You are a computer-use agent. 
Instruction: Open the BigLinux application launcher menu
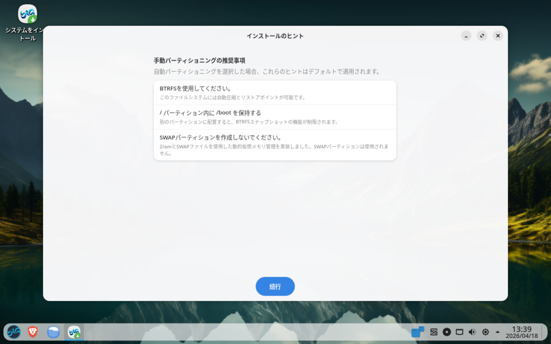tap(13, 332)
